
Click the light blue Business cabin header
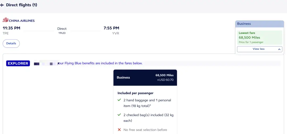(259, 24)
